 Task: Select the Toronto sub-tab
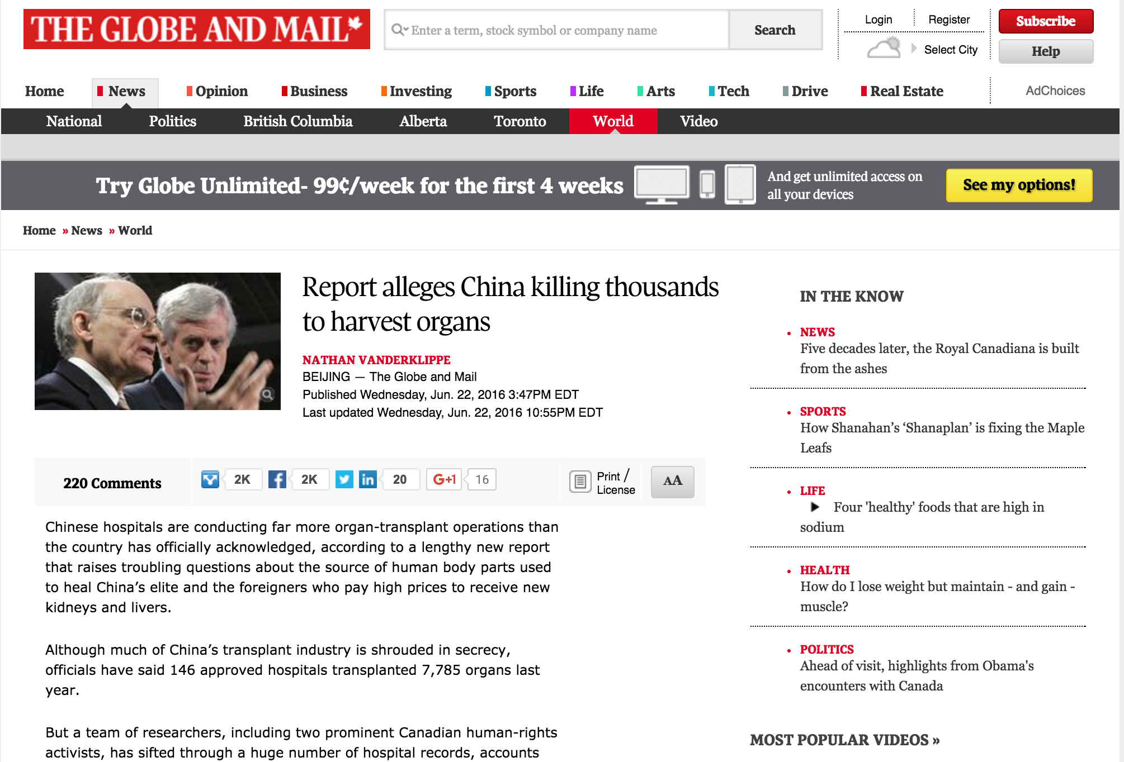520,121
